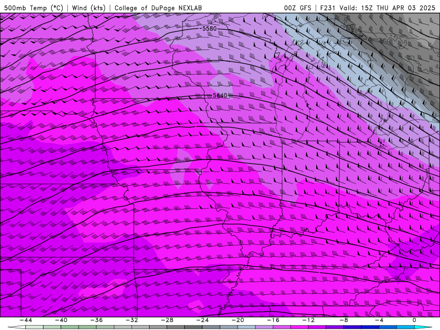The height and width of the screenshot is (330, 440).
Task: Click the -16 colorbar label
Action: click(273, 320)
